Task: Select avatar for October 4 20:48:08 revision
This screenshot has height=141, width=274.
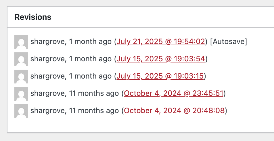Action: pyautogui.click(x=21, y=111)
